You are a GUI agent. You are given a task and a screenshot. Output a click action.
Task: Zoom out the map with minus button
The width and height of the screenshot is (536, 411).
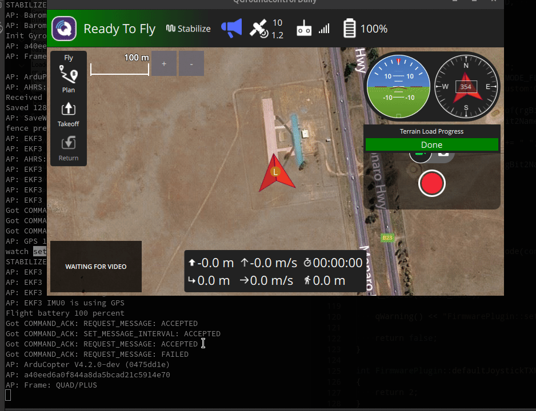coord(191,63)
